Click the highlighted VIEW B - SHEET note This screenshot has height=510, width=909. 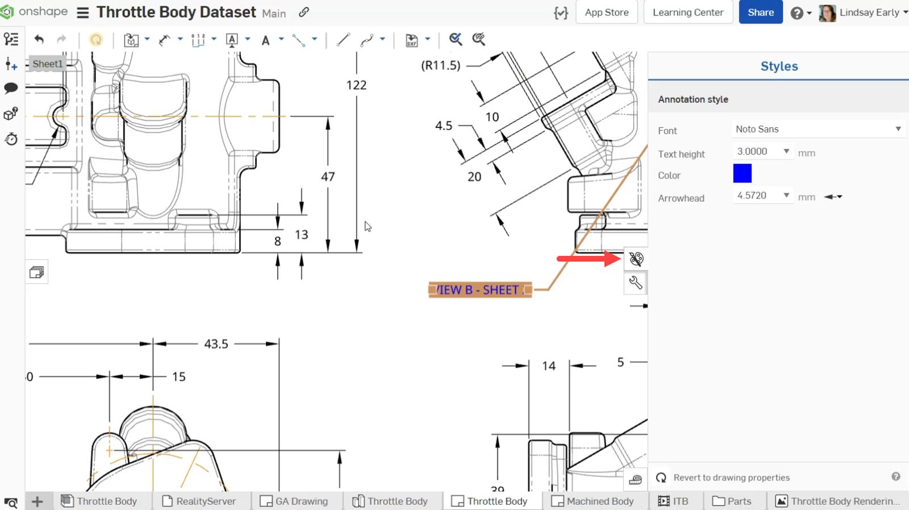(479, 290)
